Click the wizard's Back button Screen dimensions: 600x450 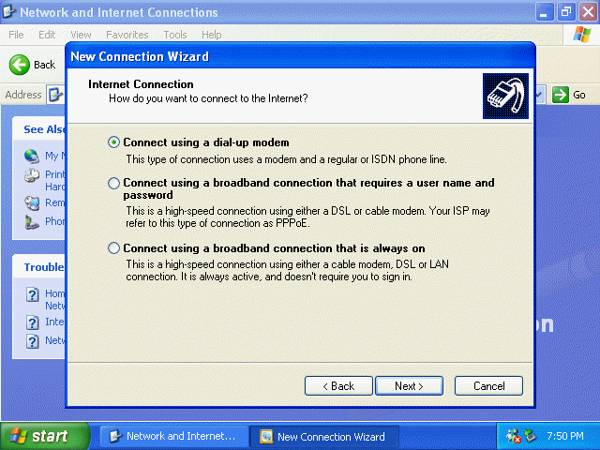pyautogui.click(x=338, y=385)
